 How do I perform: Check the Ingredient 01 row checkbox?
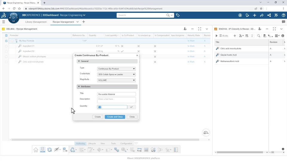(x=6, y=46)
